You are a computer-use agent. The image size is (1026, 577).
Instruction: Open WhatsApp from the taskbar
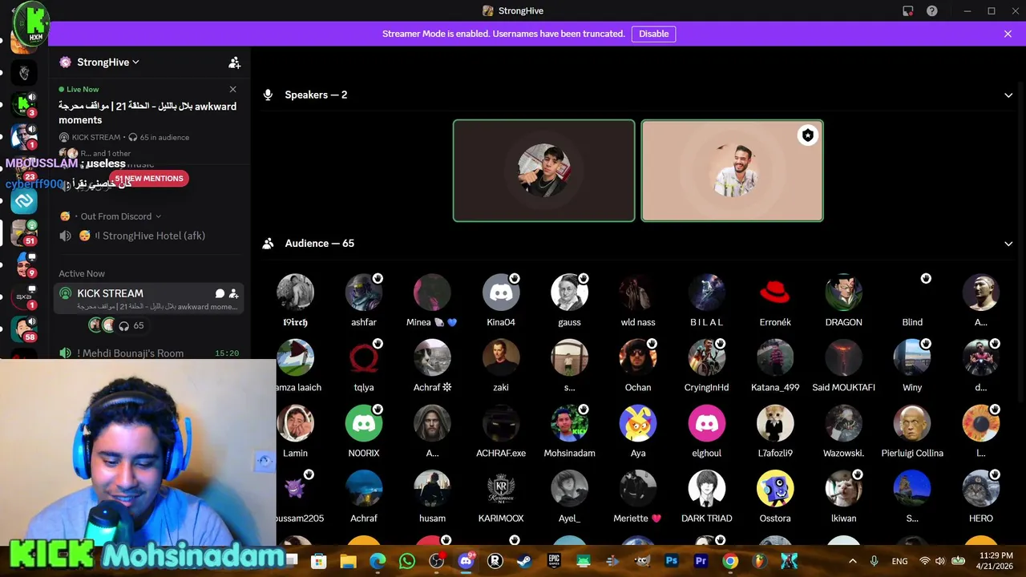click(x=406, y=561)
